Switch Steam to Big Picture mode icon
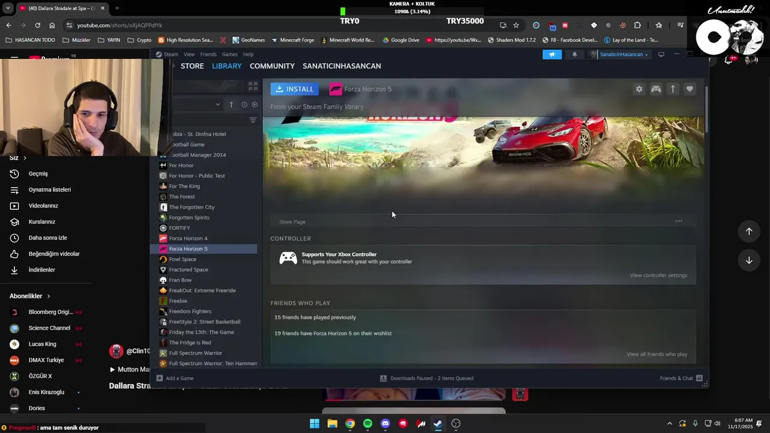 coord(661,54)
